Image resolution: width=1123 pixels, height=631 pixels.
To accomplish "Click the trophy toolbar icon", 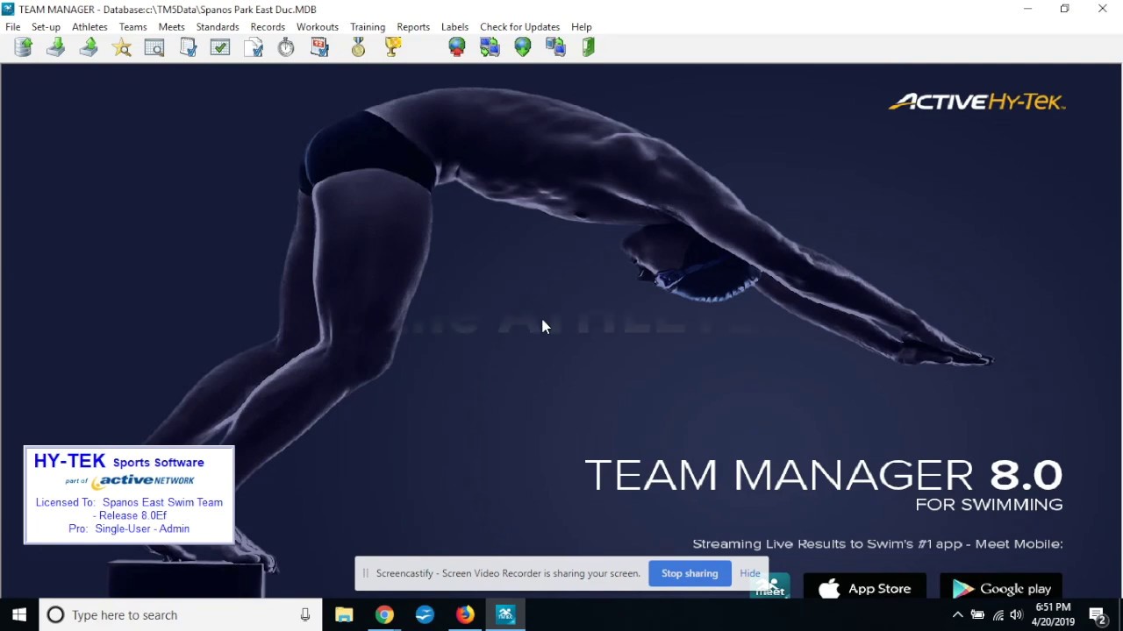I will pyautogui.click(x=393, y=47).
